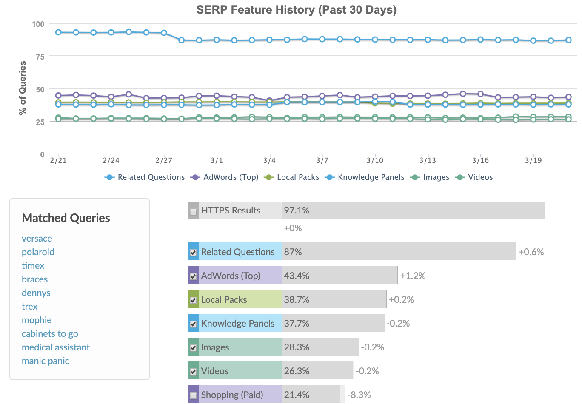Click the Related Questions legend icon
This screenshot has height=404, width=582.
click(109, 177)
